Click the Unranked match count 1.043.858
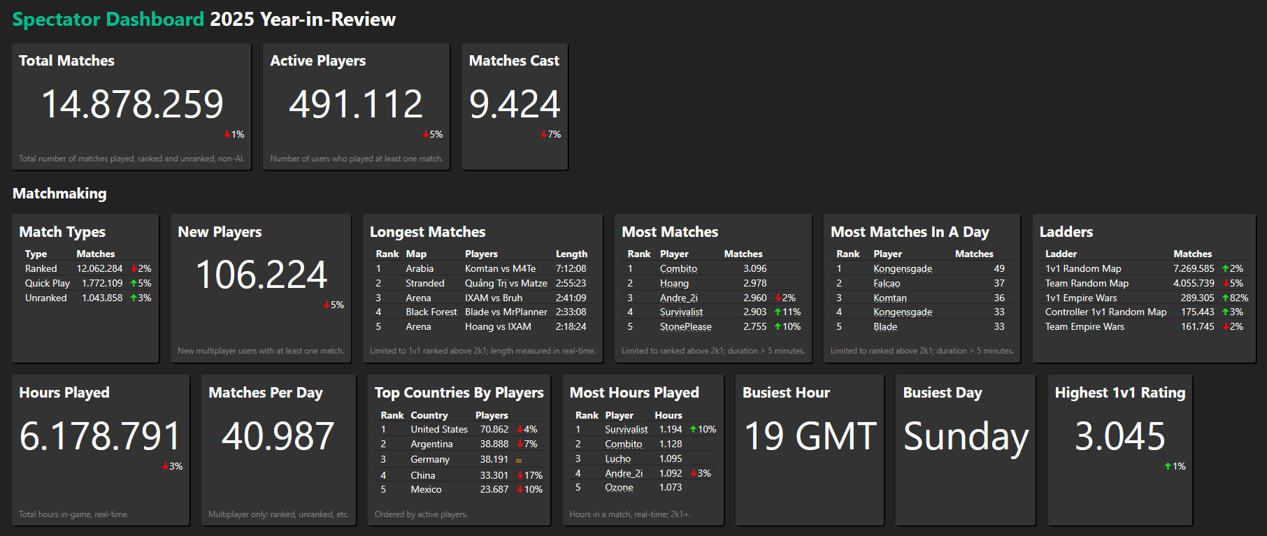Viewport: 1267px width, 536px height. [102, 298]
